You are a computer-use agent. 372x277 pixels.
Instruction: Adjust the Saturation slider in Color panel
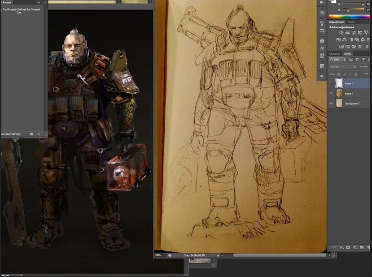coord(353,3)
